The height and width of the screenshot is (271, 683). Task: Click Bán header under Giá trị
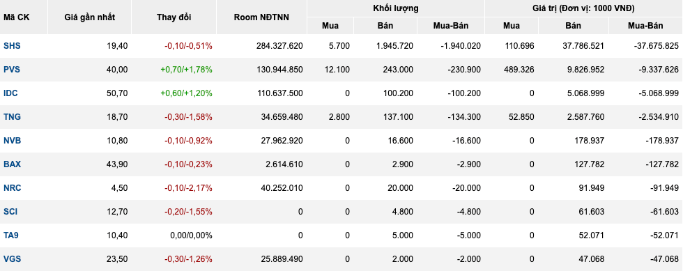pos(573,26)
